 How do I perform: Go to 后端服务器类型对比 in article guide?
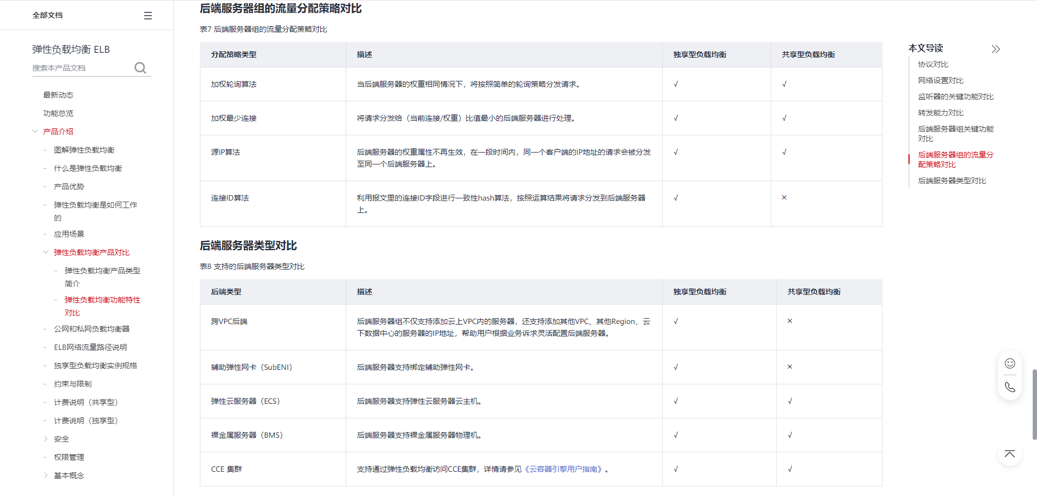952,181
